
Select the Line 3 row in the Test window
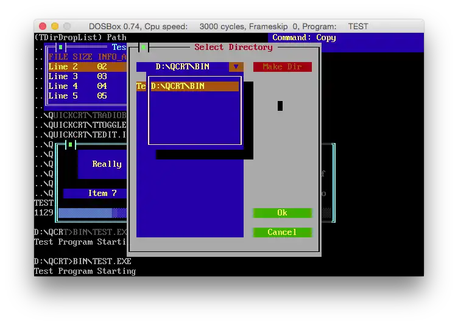tap(87, 77)
